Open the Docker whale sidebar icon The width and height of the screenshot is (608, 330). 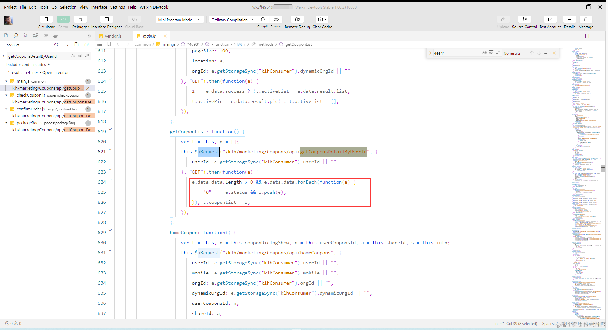(56, 36)
